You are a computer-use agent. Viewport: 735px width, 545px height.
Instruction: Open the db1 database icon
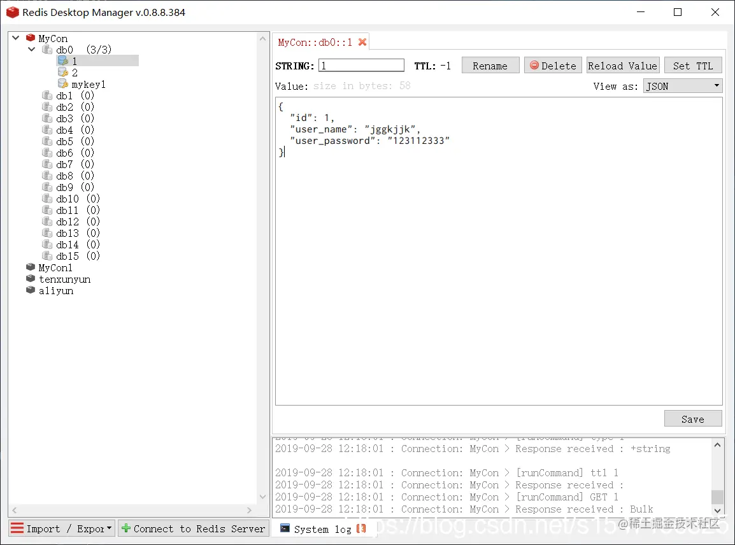point(47,95)
